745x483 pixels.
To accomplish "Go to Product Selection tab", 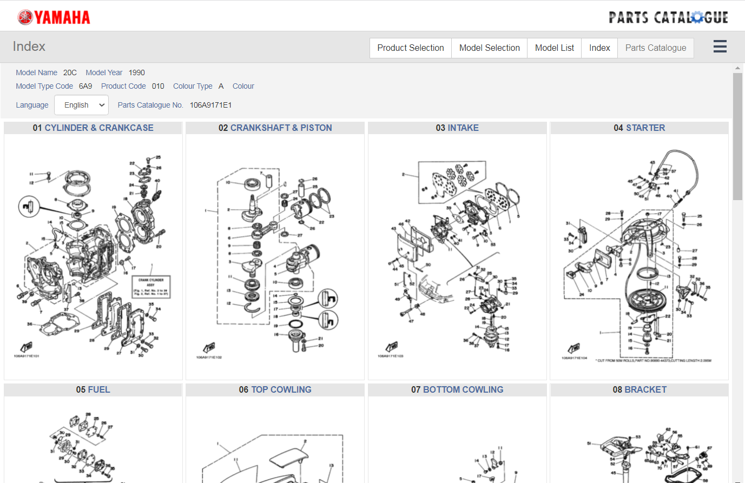I will tap(411, 48).
